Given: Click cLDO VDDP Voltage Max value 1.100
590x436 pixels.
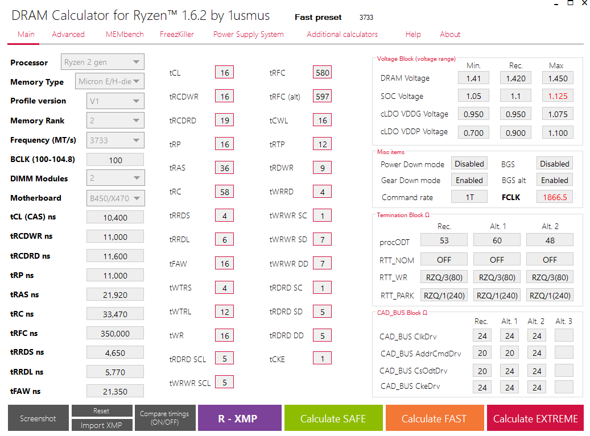Looking at the screenshot, I should click(558, 132).
